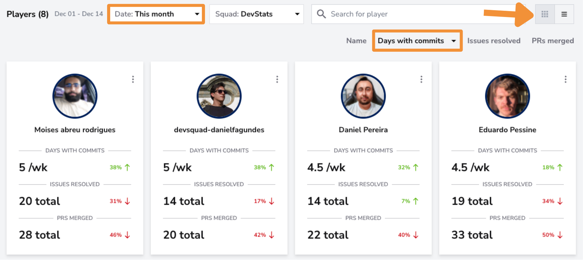Image resolution: width=583 pixels, height=260 pixels.
Task: Open three-dot menu on Daniel Pereira card
Action: pyautogui.click(x=421, y=79)
